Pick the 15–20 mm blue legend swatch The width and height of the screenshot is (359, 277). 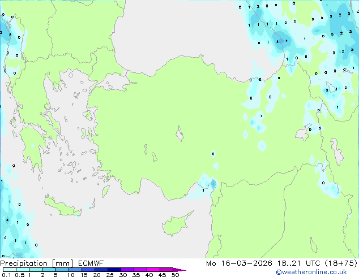tap(88, 270)
